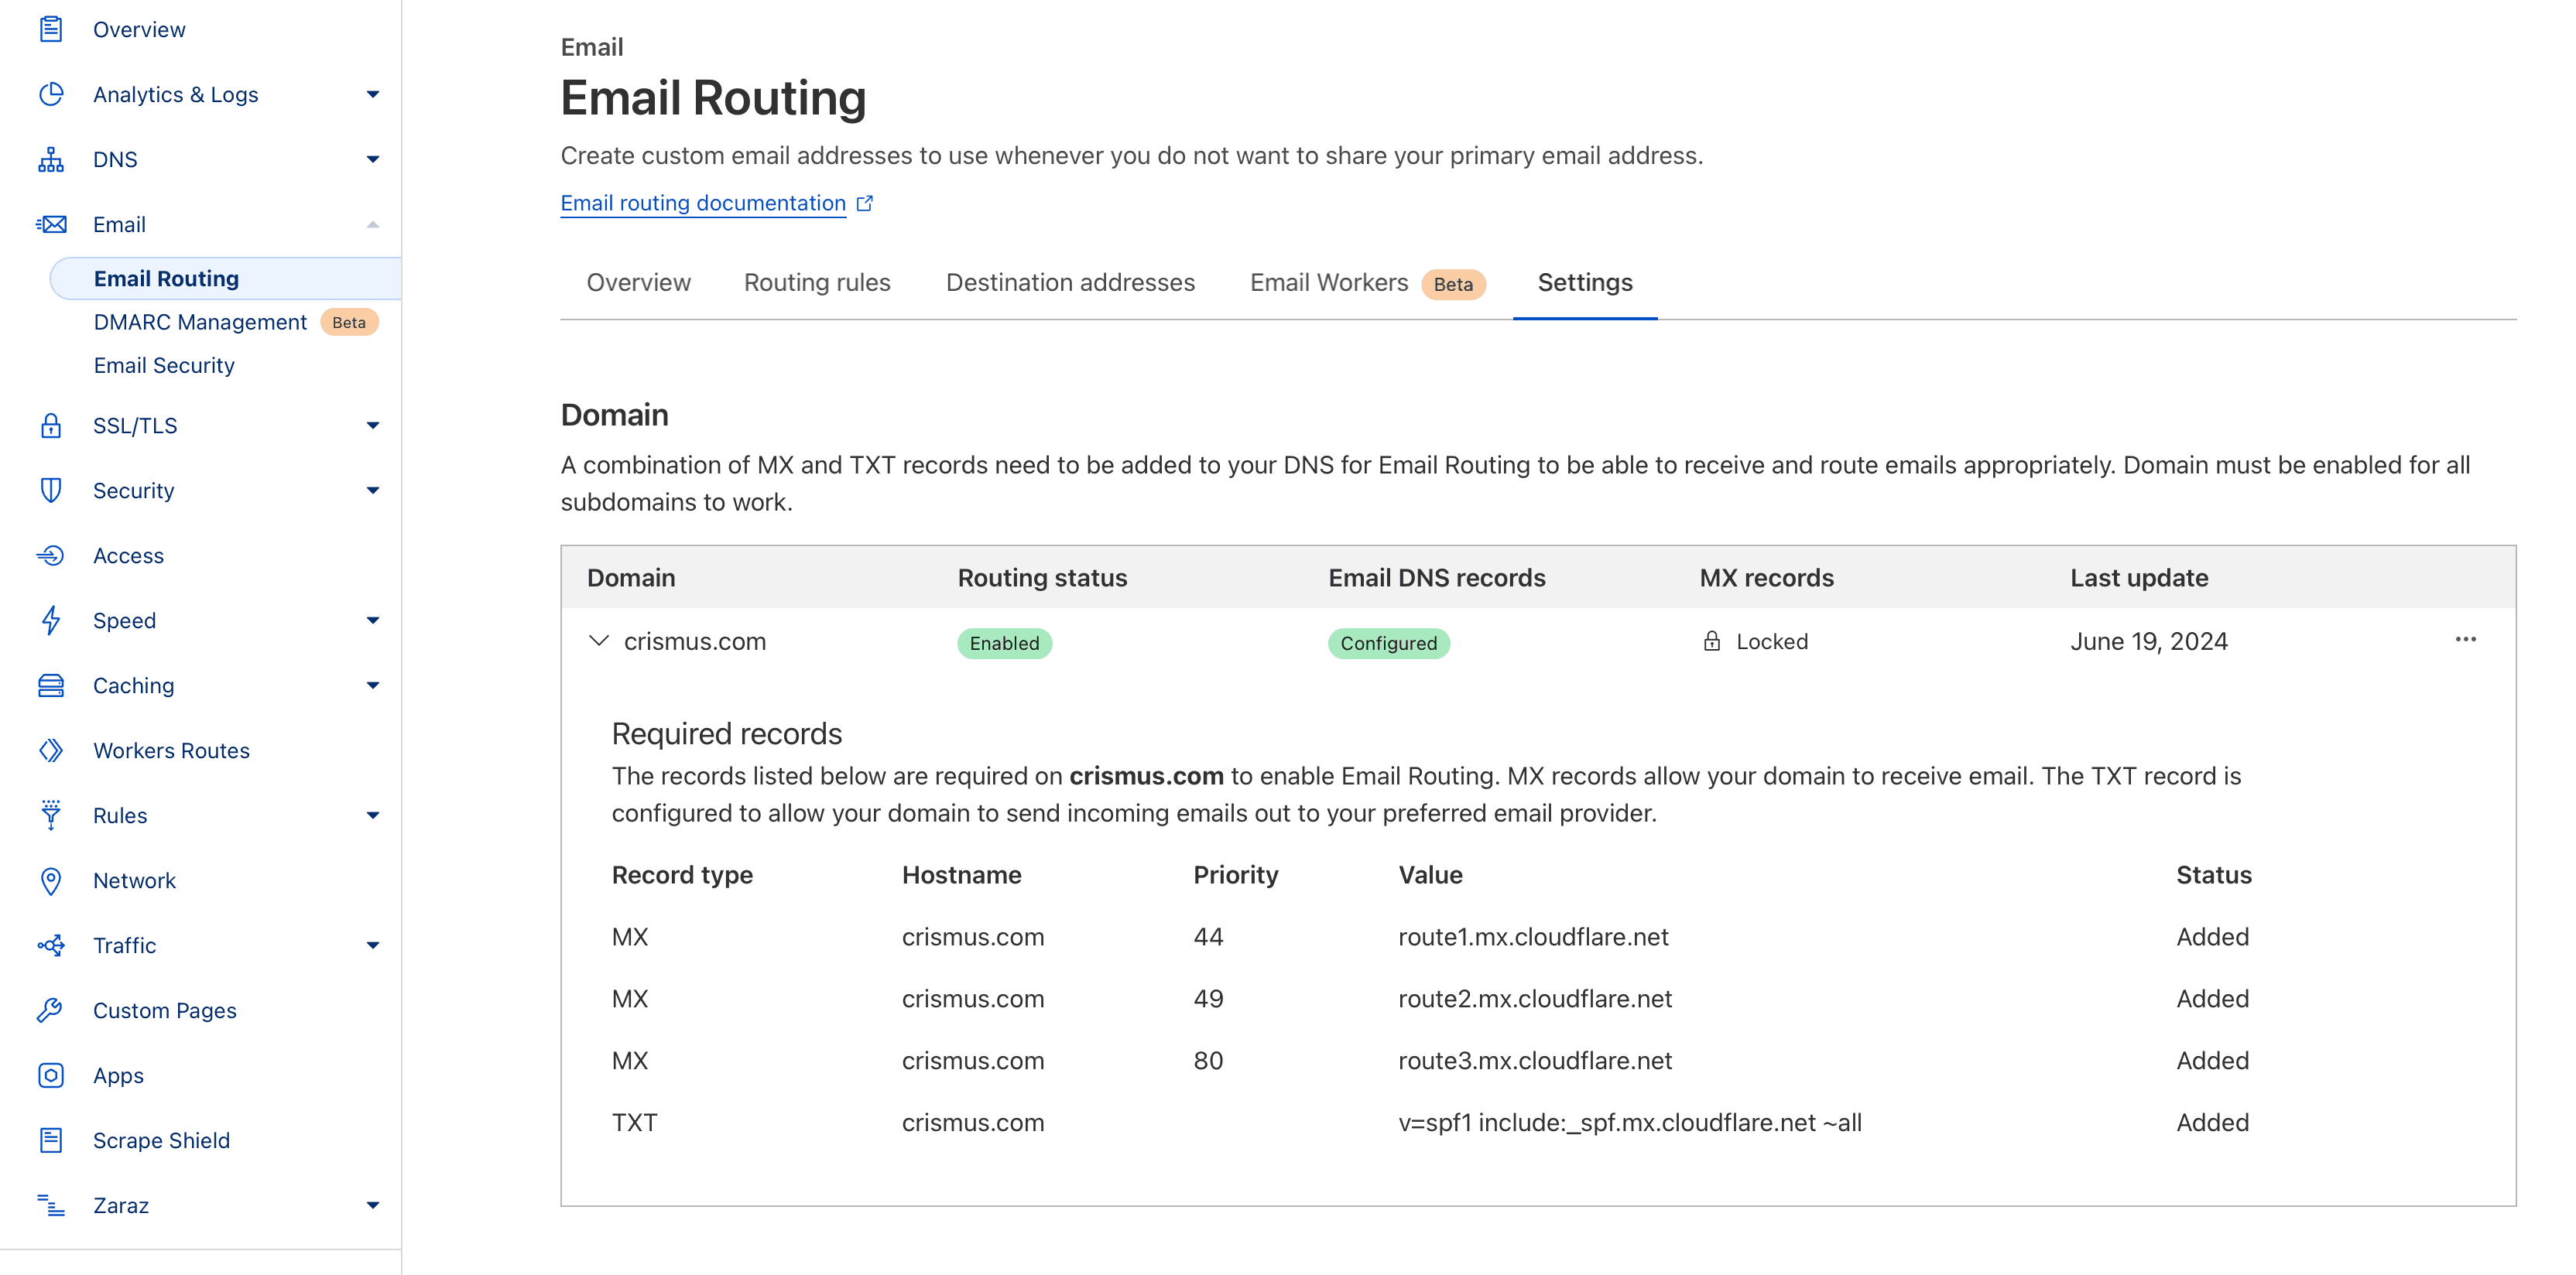Click the DNS network tree icon
2576x1275 pixels.
[x=51, y=160]
